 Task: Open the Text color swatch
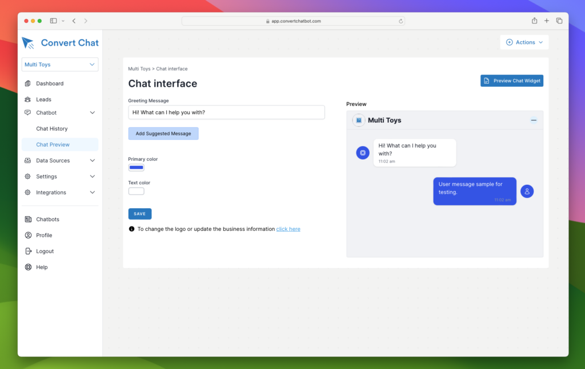pyautogui.click(x=136, y=191)
